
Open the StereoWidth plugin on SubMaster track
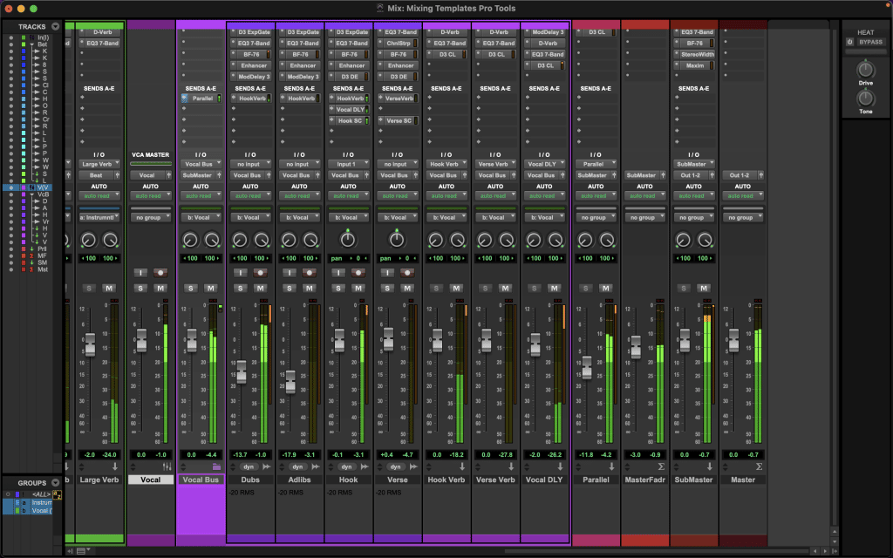coord(693,54)
